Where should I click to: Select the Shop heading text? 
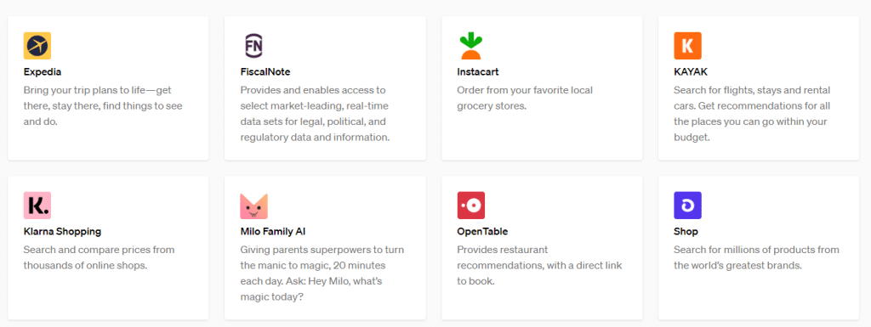coord(686,232)
